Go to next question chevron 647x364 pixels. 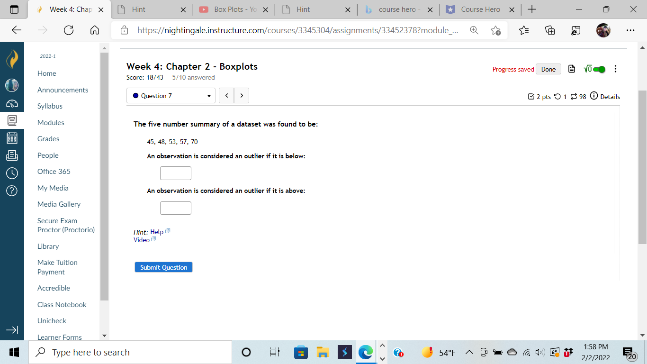click(242, 96)
